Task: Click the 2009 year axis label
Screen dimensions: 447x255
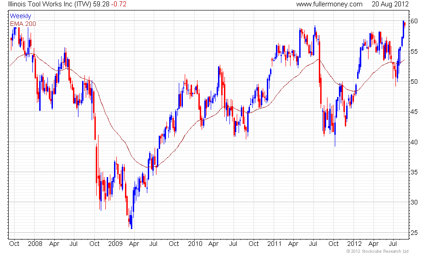Action: (x=115, y=244)
